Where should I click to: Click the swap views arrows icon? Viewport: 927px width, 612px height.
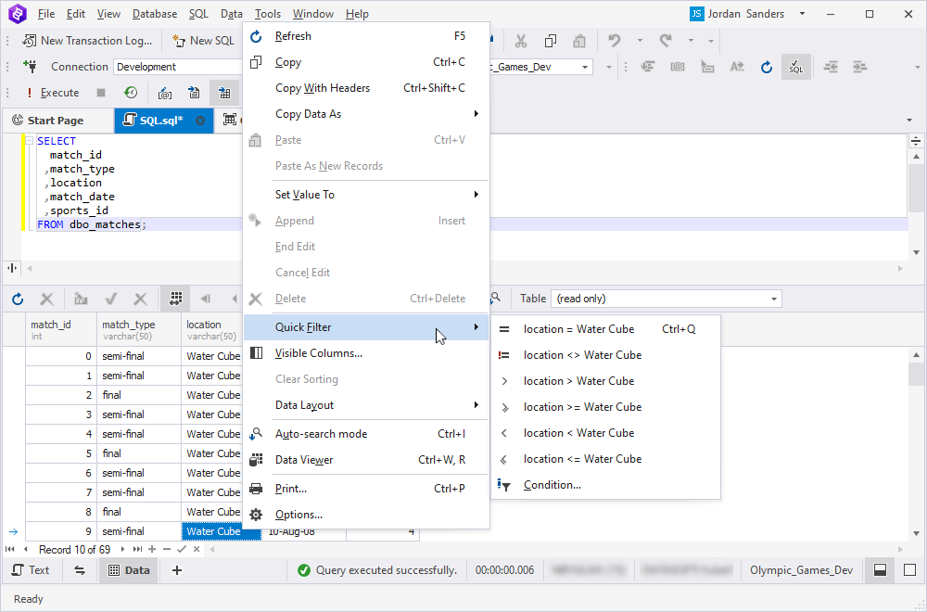point(79,570)
